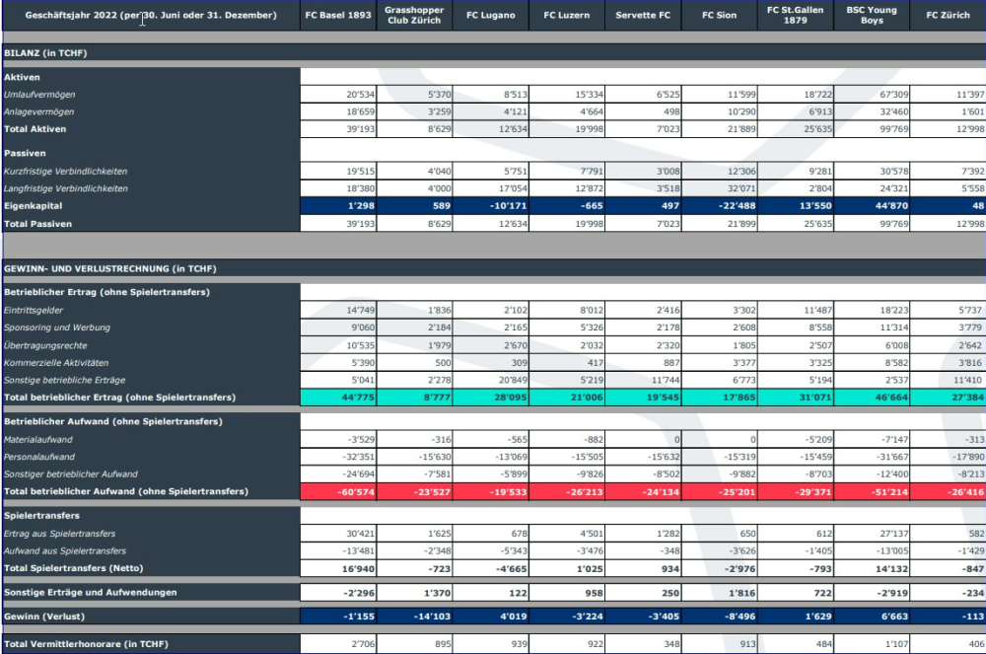Click the Geschäftsjahr 2022 title cell
Image resolution: width=986 pixels, height=654 pixels.
[150, 15]
